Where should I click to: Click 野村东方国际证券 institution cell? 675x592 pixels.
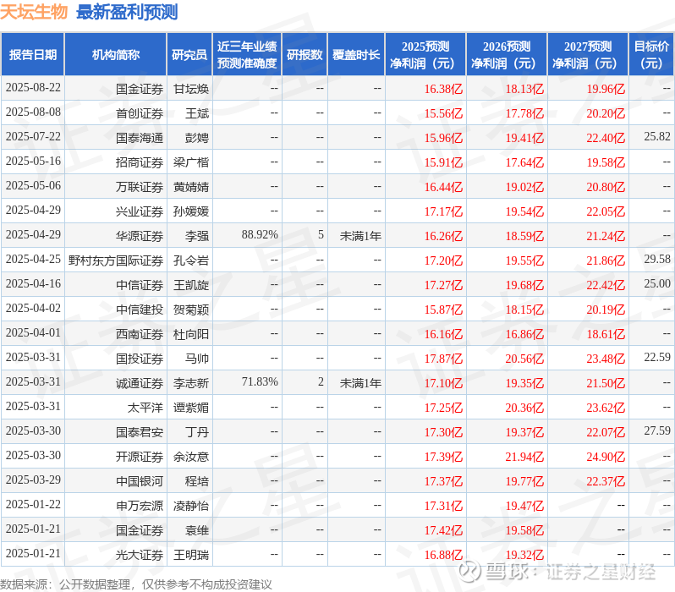[x=116, y=261]
